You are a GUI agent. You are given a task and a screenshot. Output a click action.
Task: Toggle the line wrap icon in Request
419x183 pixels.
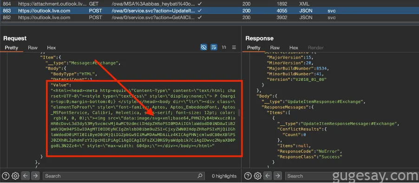click(214, 47)
